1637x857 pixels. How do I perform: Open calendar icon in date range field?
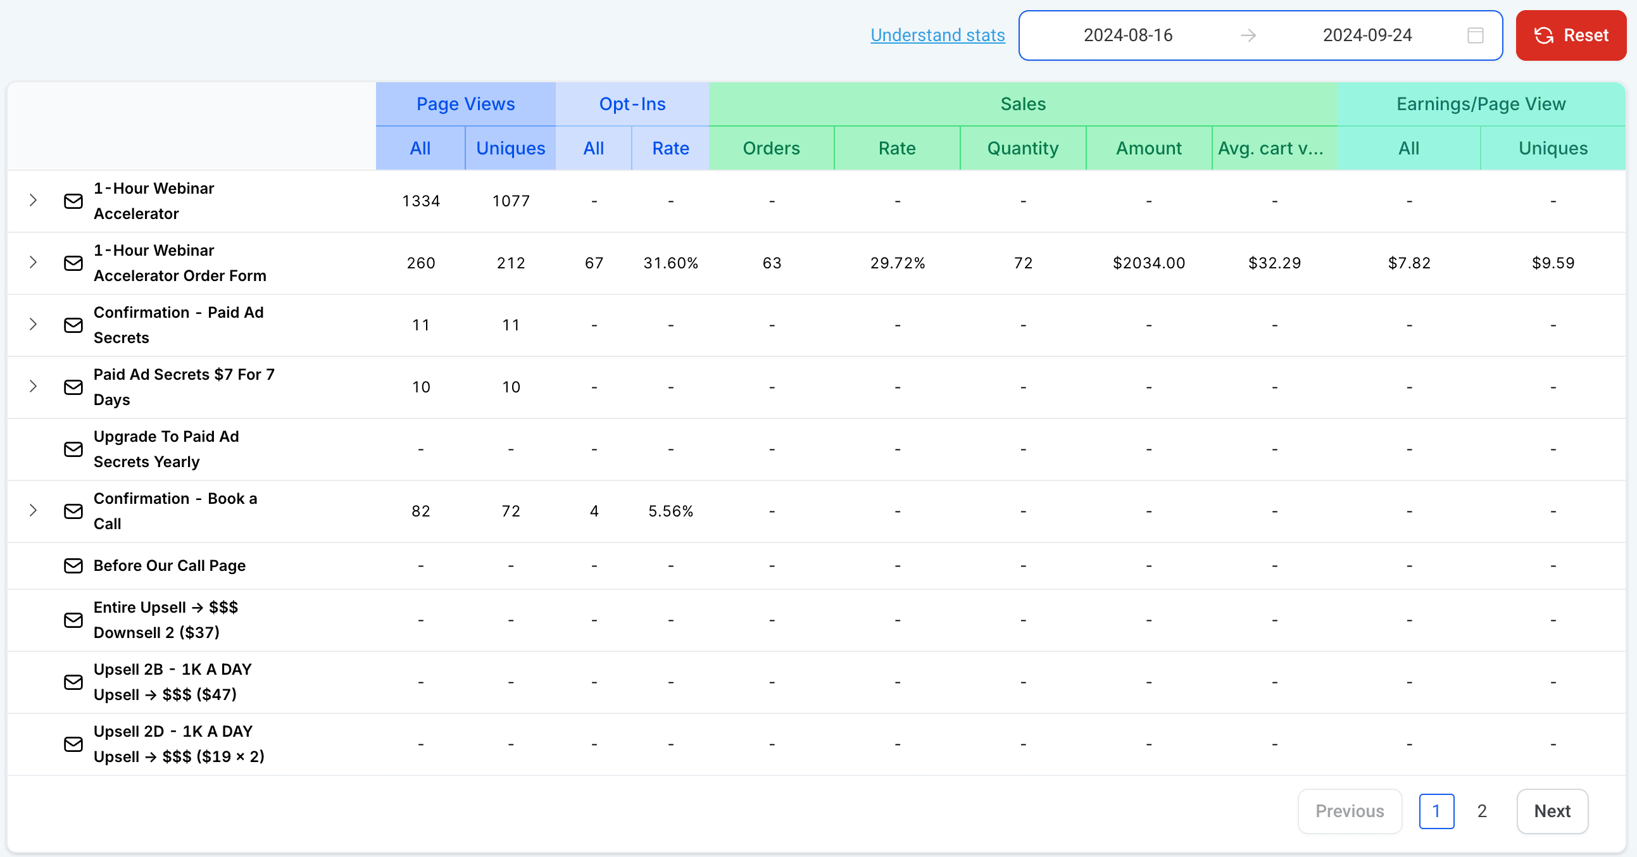click(x=1475, y=35)
